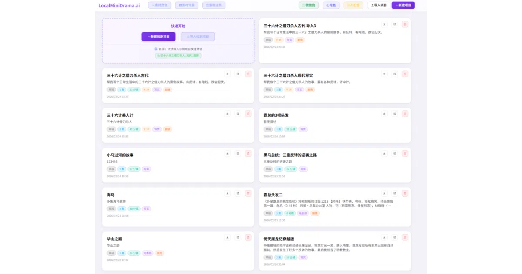Delete the 黑马总统：三重反转的逆袭之路 project
The image size is (522, 274).
405,154
